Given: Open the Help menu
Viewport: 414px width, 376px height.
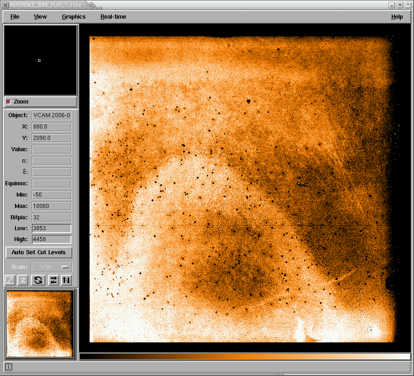Looking at the screenshot, I should pos(397,17).
